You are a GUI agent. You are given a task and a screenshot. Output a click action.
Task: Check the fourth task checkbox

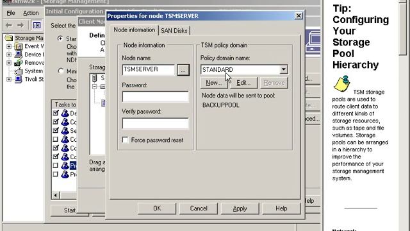click(56, 139)
